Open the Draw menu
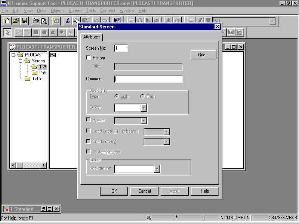Screen dimensions: 299x224 42,10
